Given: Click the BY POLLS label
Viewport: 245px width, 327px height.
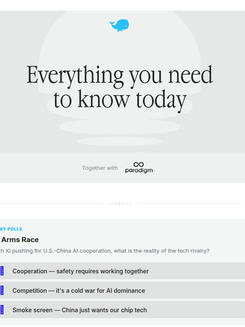Looking at the screenshot, I should (11, 229).
